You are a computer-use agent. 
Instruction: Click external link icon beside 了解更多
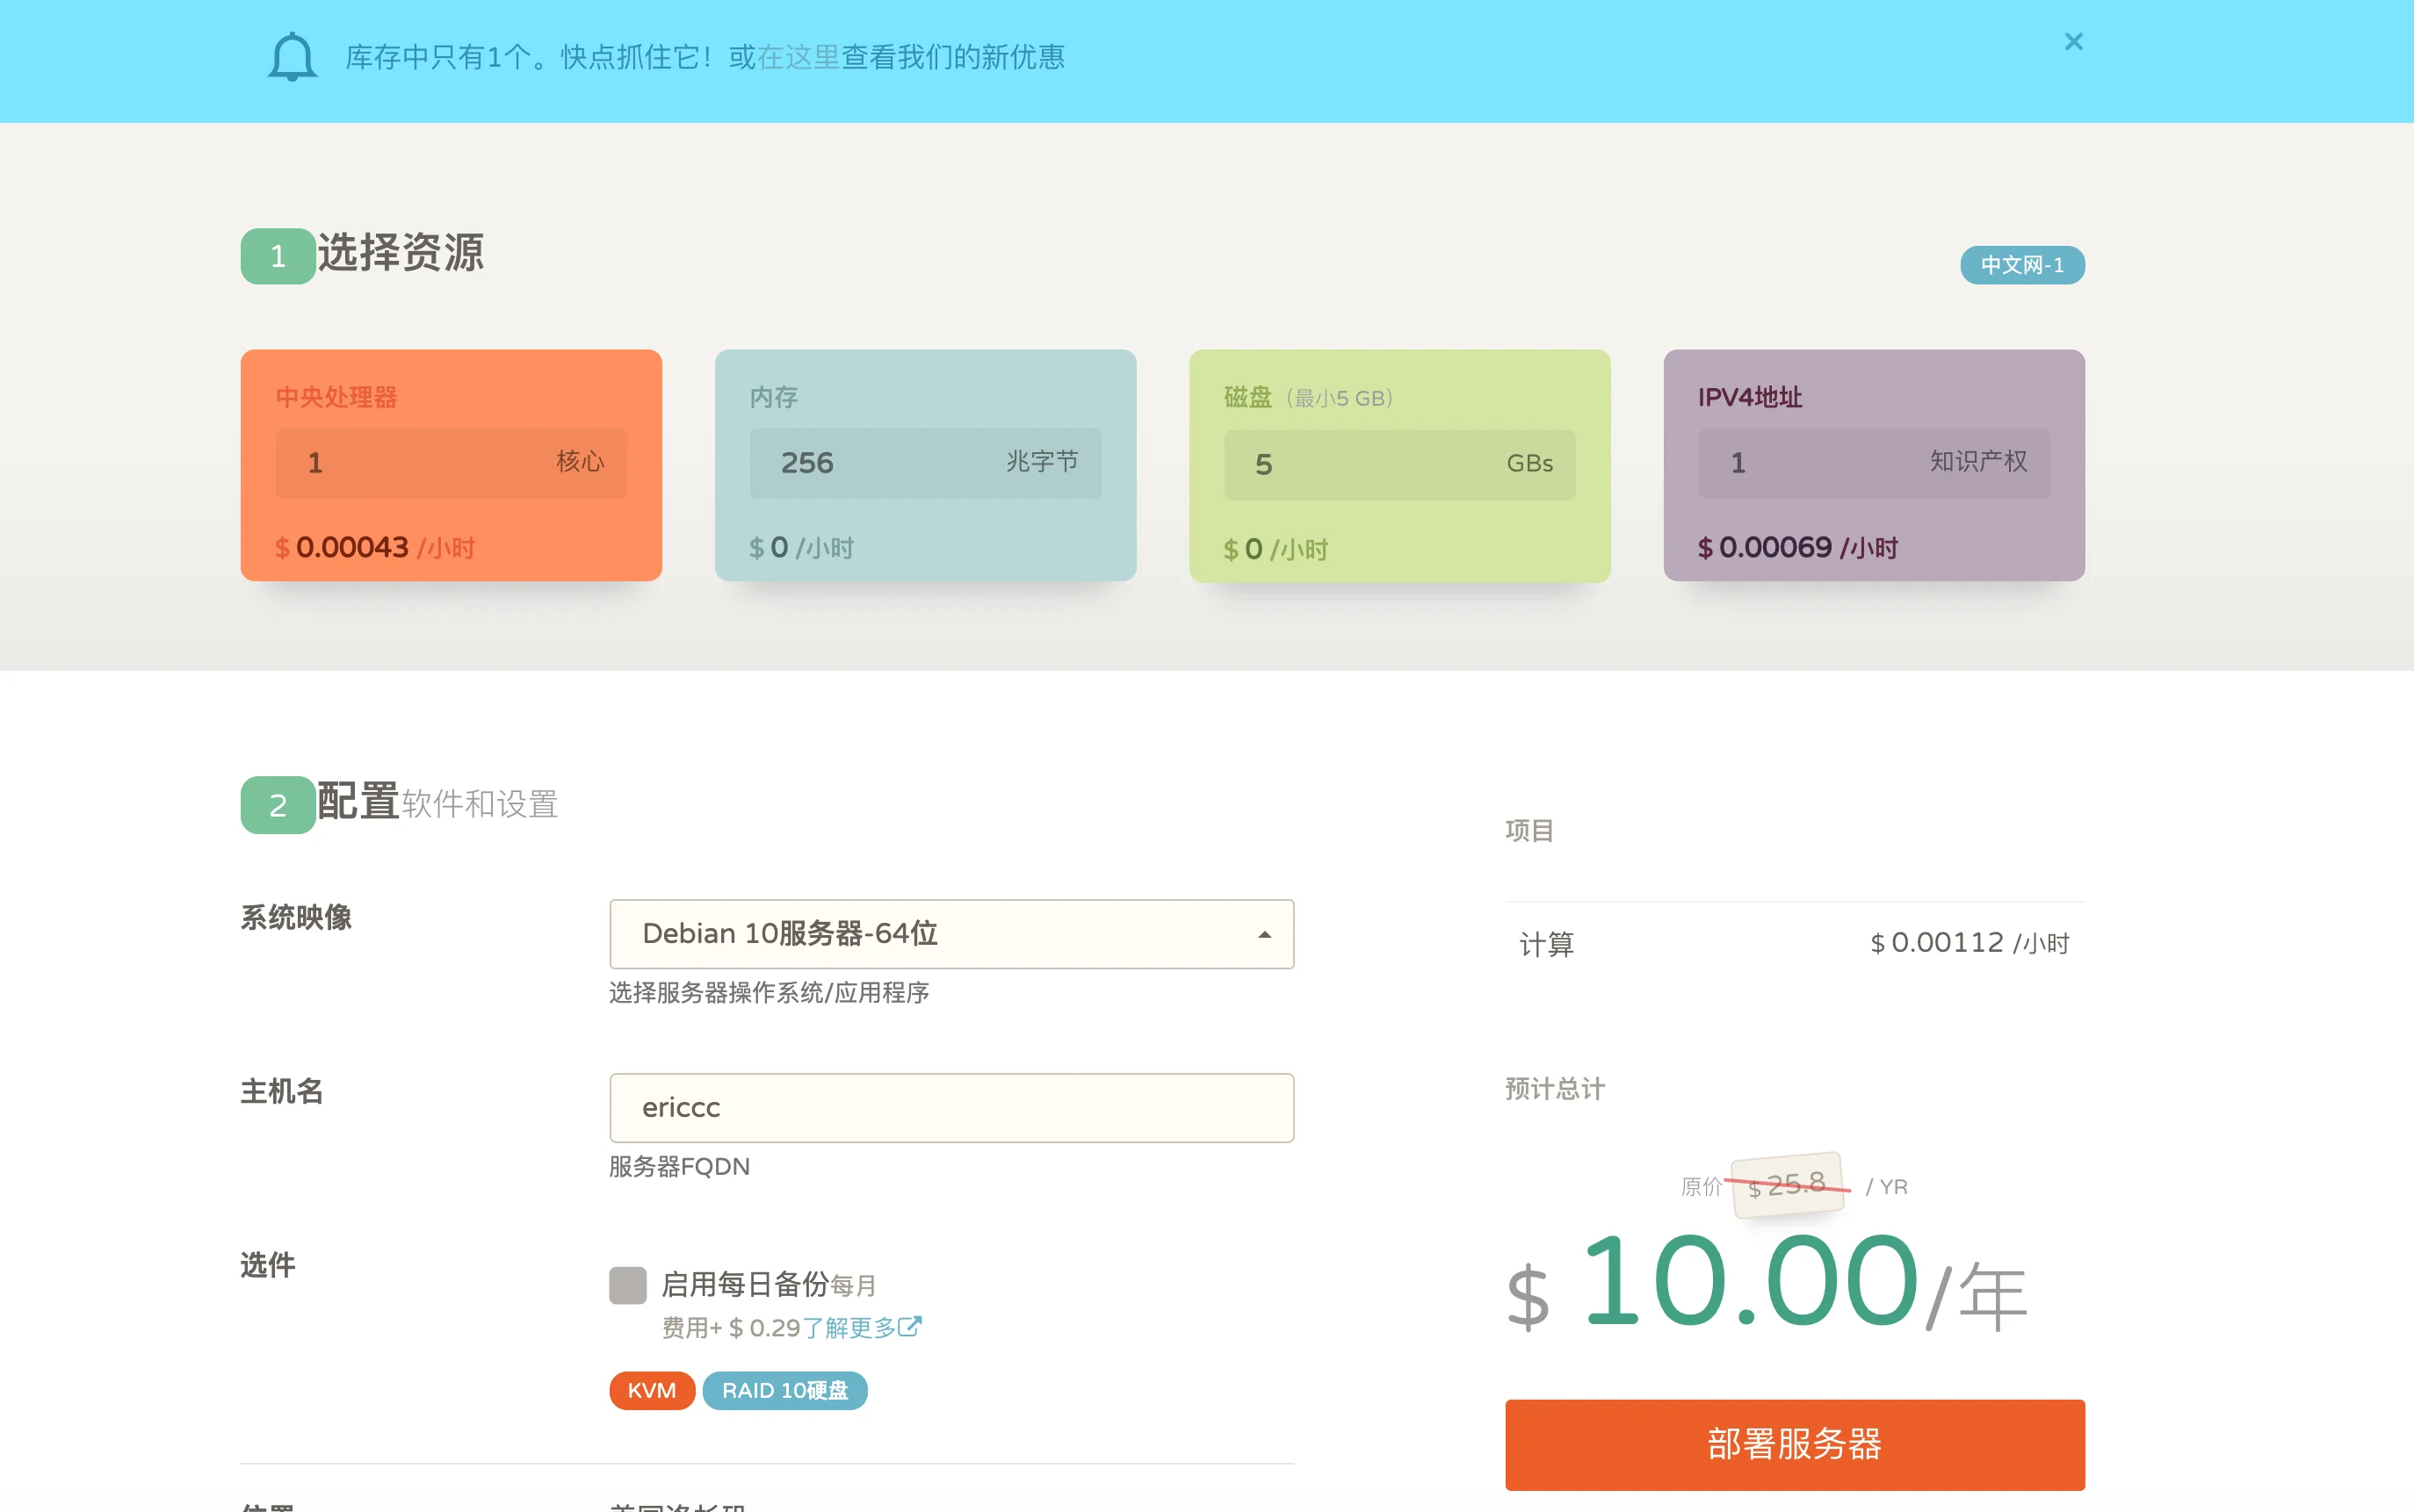tap(909, 1327)
